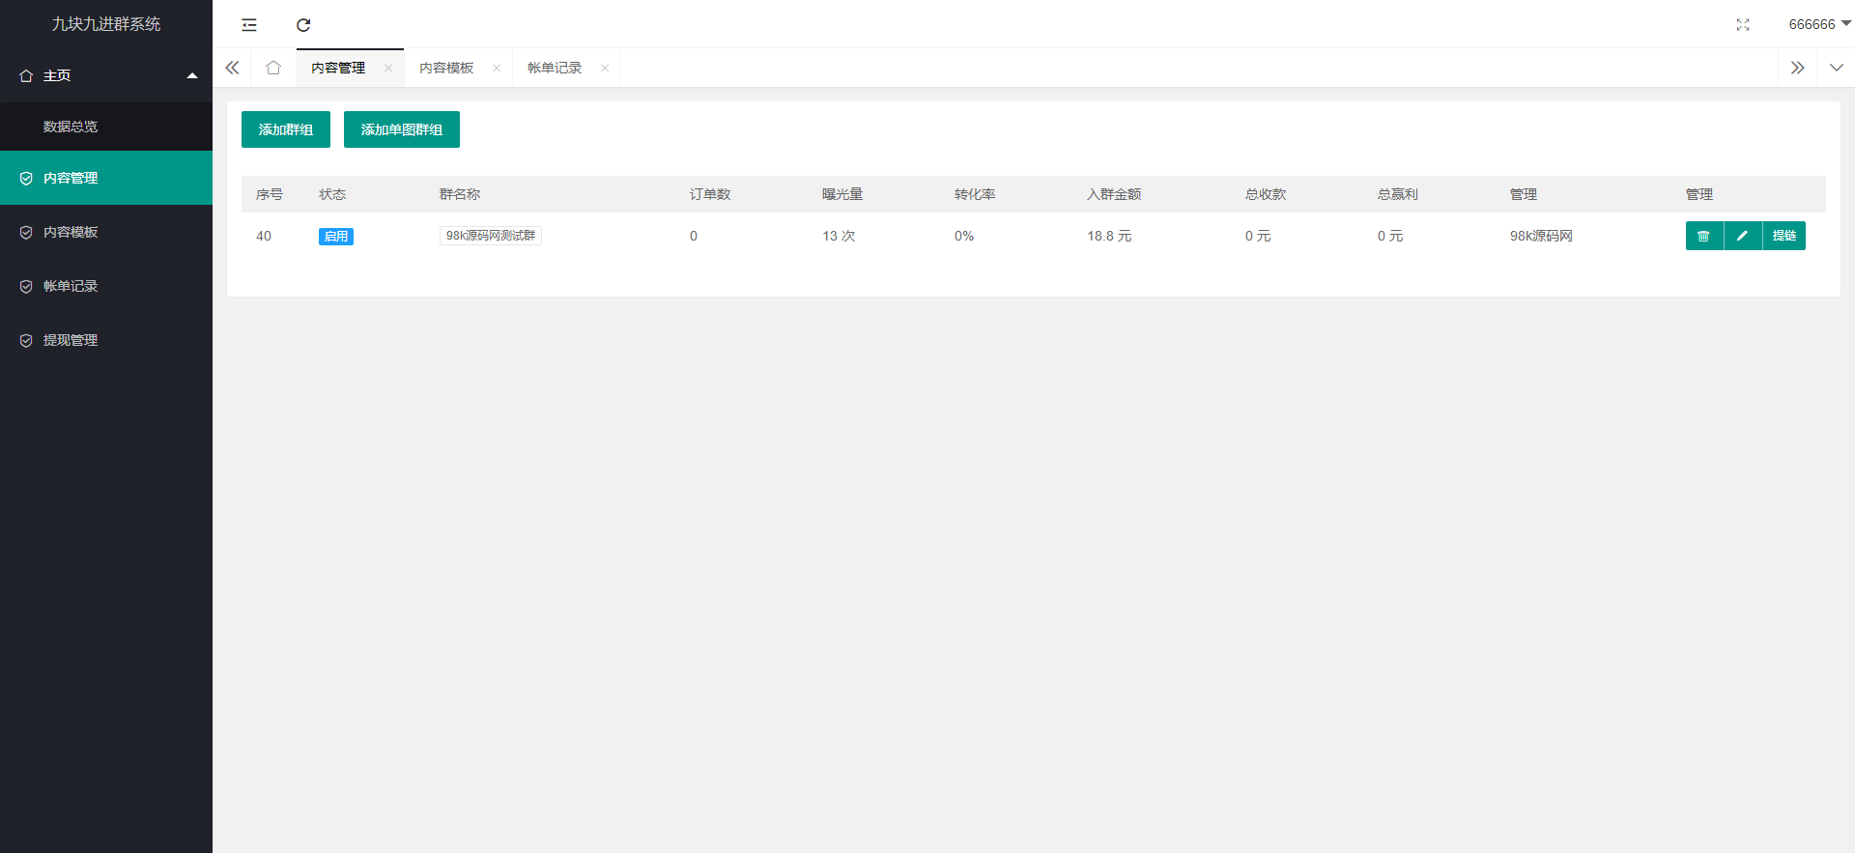Click the trash delete icon for row 40
This screenshot has height=853, width=1855.
(1704, 236)
